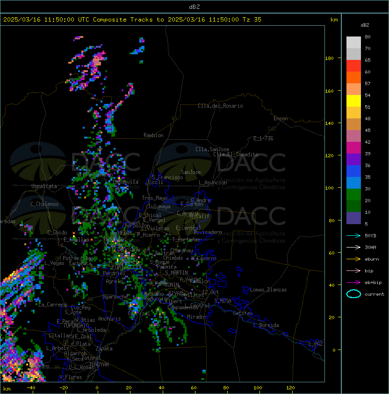Image resolution: width=389 pixels, height=394 pixels.
Task: Click the 'Zapata' map label
Action: pos(104,349)
